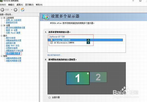
Task: Click the 主显示器 legend star icon
Action: coord(50,98)
